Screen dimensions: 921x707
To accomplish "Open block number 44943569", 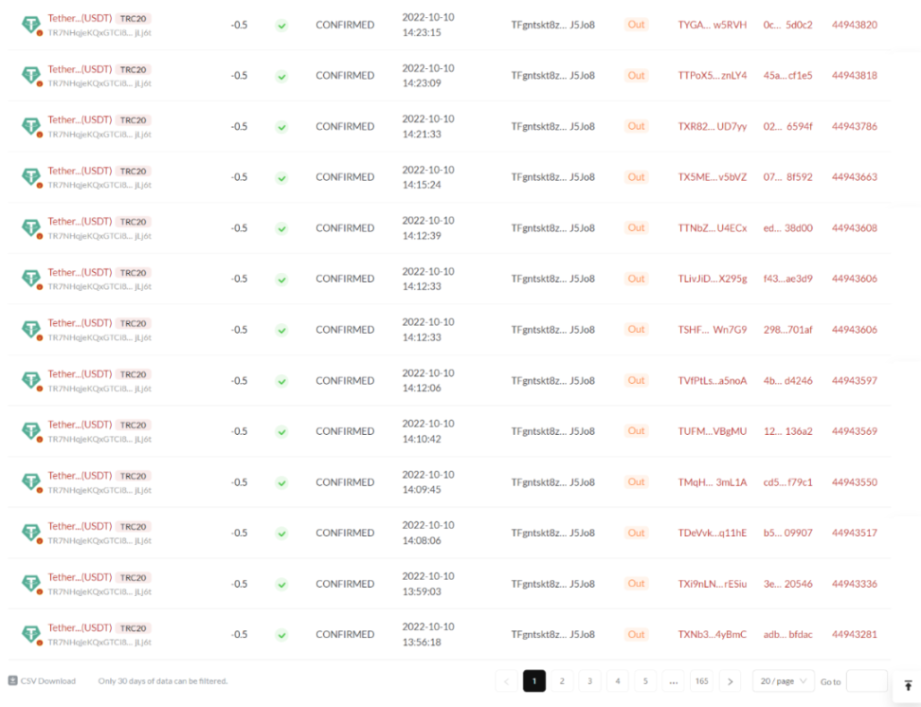I will tap(854, 431).
